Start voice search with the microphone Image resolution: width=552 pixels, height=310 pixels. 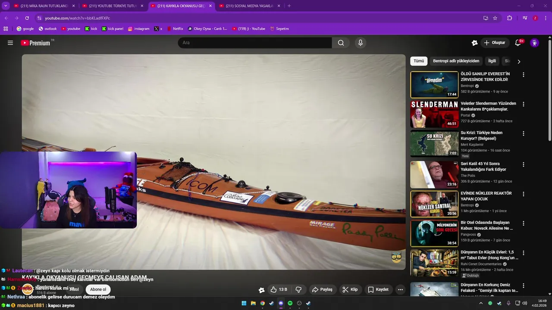361,43
